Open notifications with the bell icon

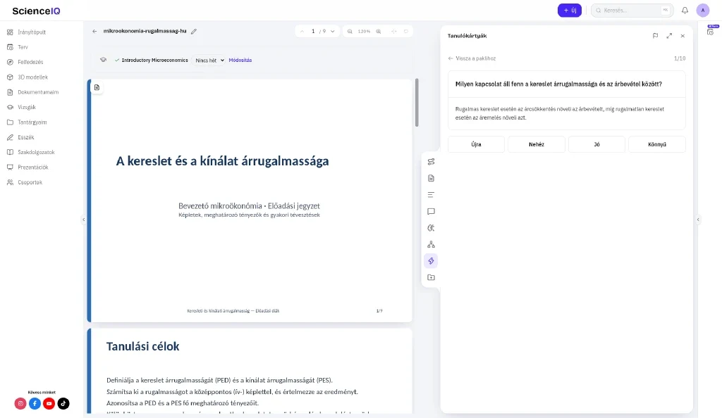coord(685,10)
